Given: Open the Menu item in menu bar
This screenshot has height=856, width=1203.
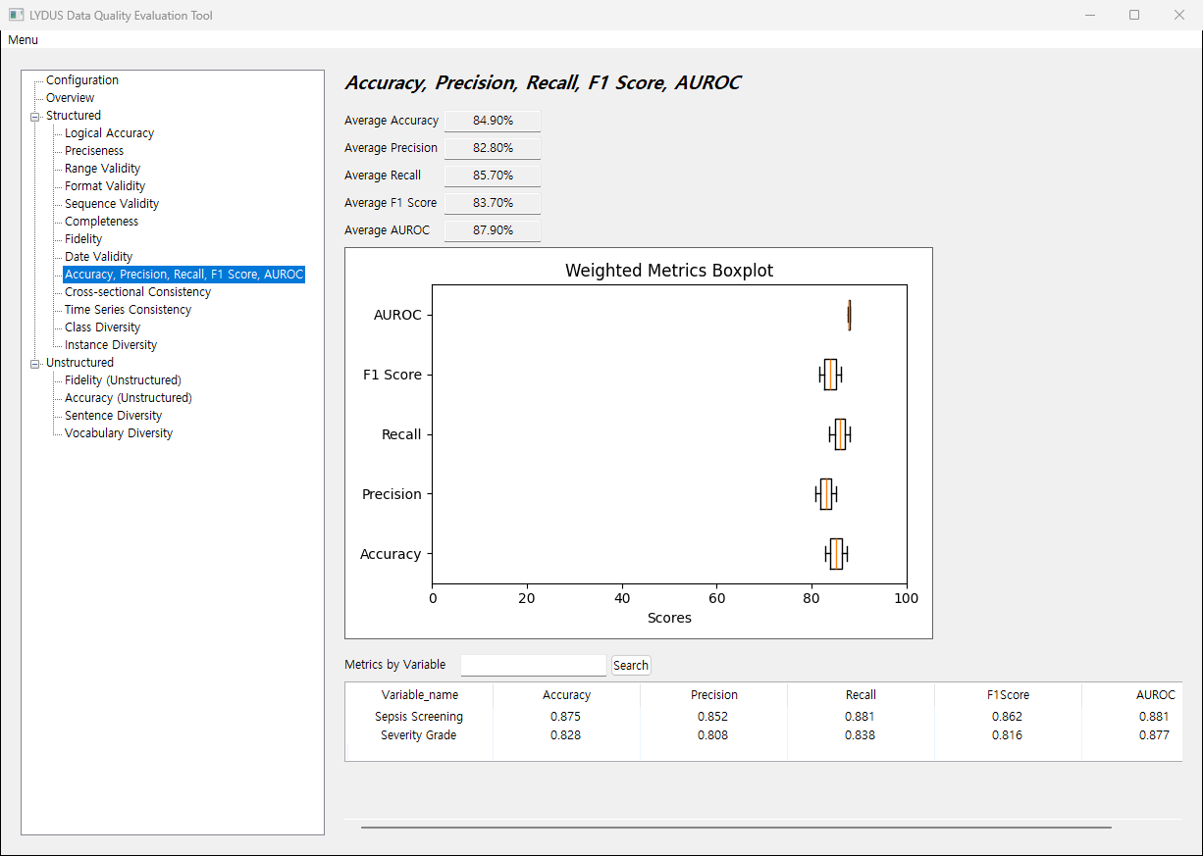Looking at the screenshot, I should pos(24,40).
